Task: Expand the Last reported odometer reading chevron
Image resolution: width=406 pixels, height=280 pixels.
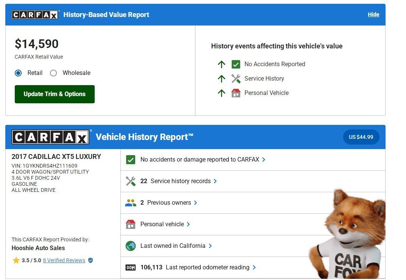Action: tap(254, 267)
